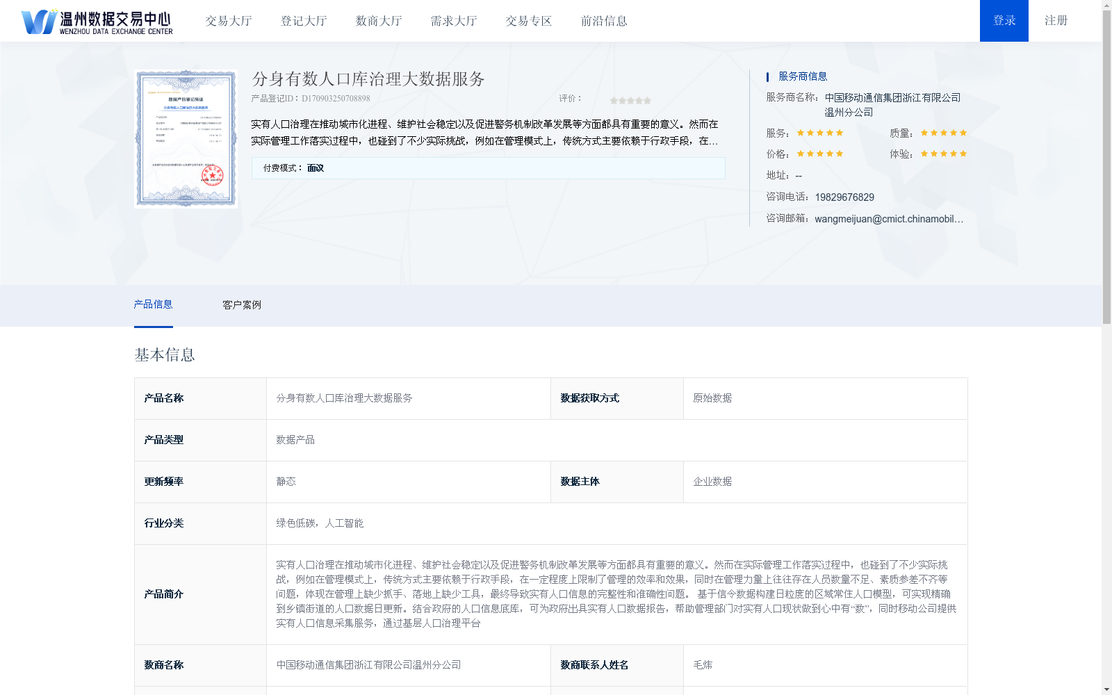Screen dimensions: 1112x695
Task: Click the 体验 star rating
Action: tap(944, 154)
